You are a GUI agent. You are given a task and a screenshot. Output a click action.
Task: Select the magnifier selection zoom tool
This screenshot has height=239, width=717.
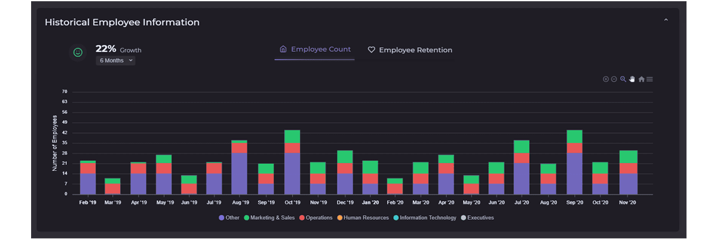click(x=623, y=79)
